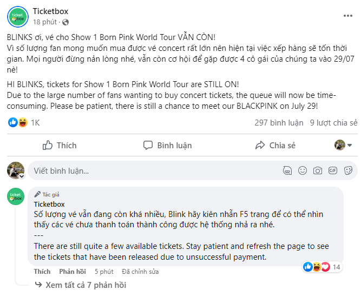
Task: Reply to comment using Phản hồi
Action: tap(73, 272)
